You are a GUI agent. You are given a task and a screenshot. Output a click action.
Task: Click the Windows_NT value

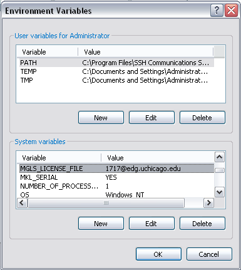pyautogui.click(x=125, y=195)
